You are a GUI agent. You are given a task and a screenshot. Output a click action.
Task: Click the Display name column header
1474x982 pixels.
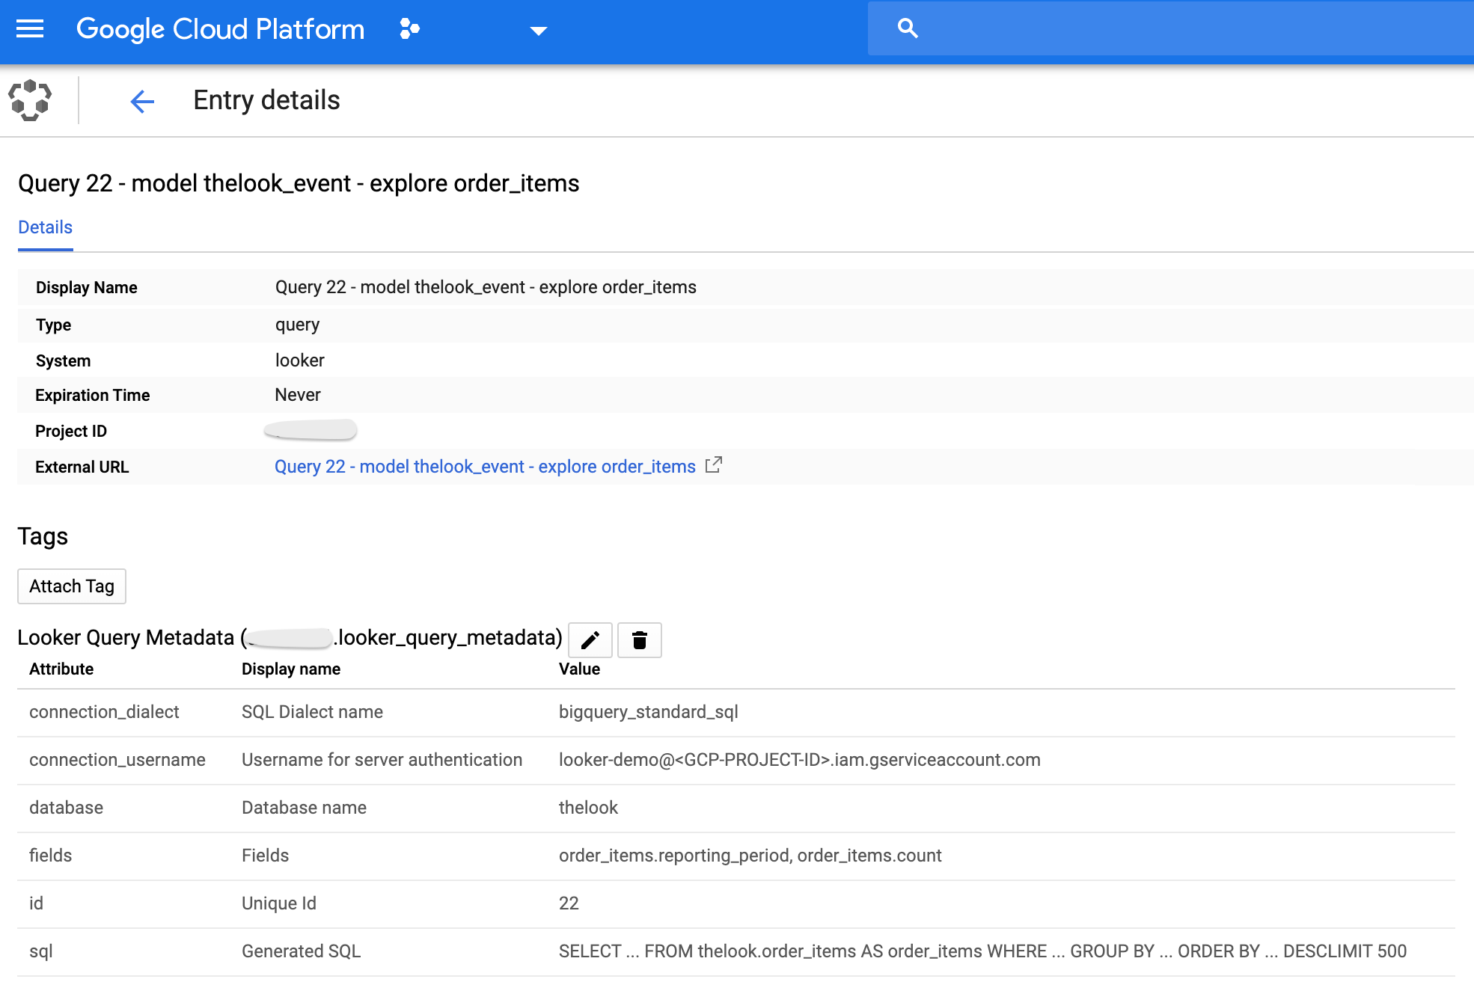pyautogui.click(x=291, y=669)
